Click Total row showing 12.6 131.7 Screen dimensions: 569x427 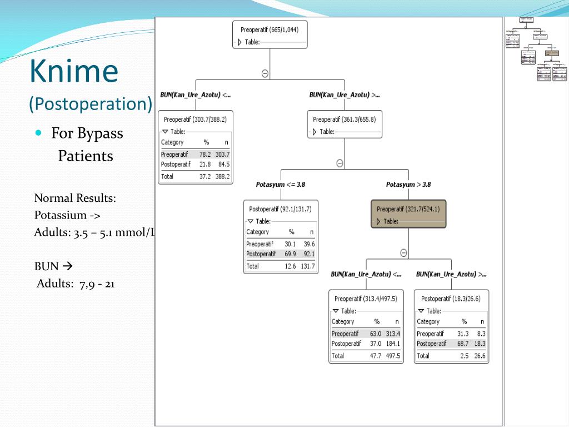(281, 266)
